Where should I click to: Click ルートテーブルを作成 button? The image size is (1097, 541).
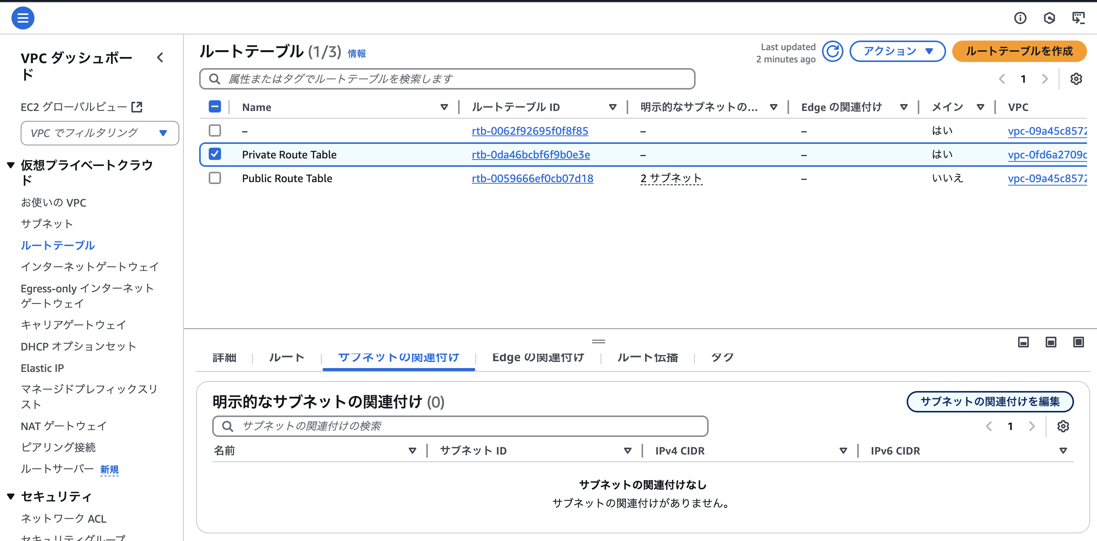coord(1019,52)
